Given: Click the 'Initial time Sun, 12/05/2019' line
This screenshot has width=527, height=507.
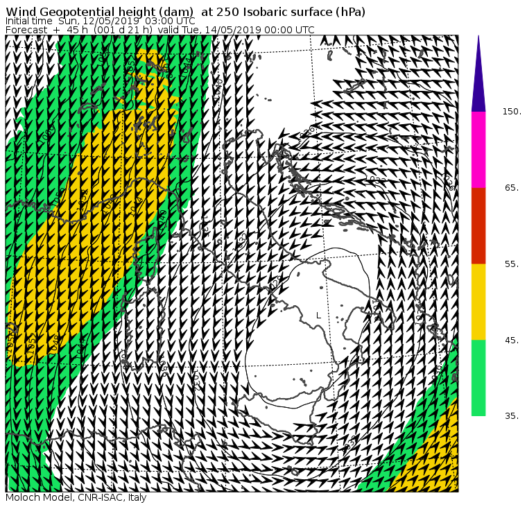Looking at the screenshot, I should (100, 21).
